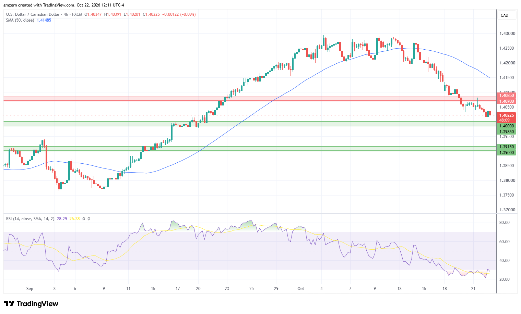This screenshot has width=521, height=314.
Task: Select the SMA value 1.41485
Action: point(44,20)
